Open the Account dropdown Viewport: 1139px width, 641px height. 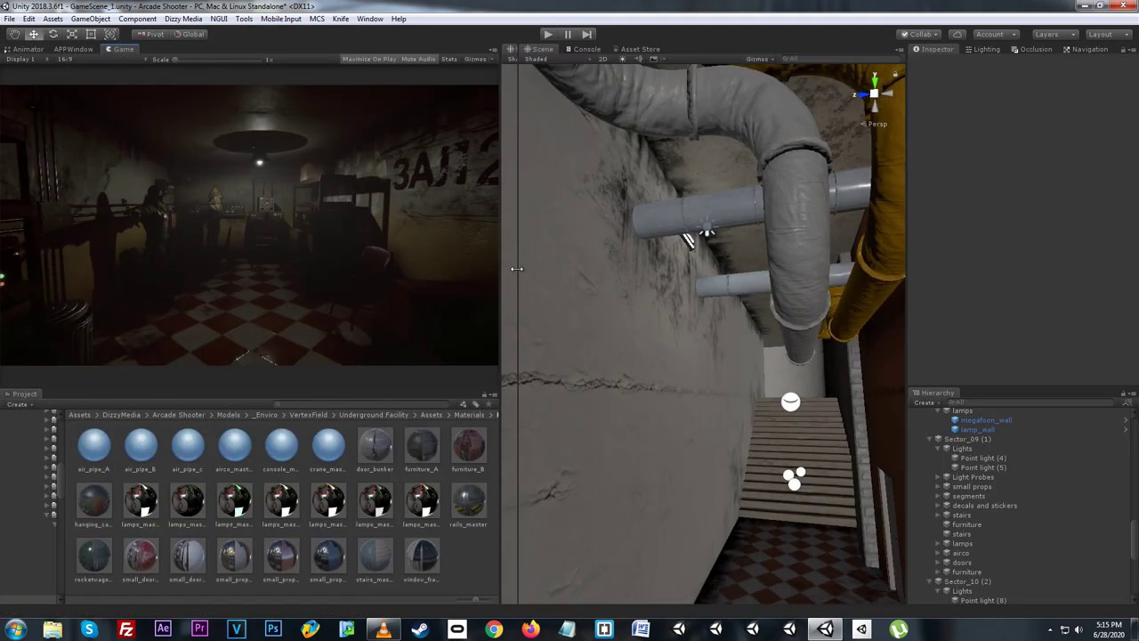pyautogui.click(x=996, y=34)
